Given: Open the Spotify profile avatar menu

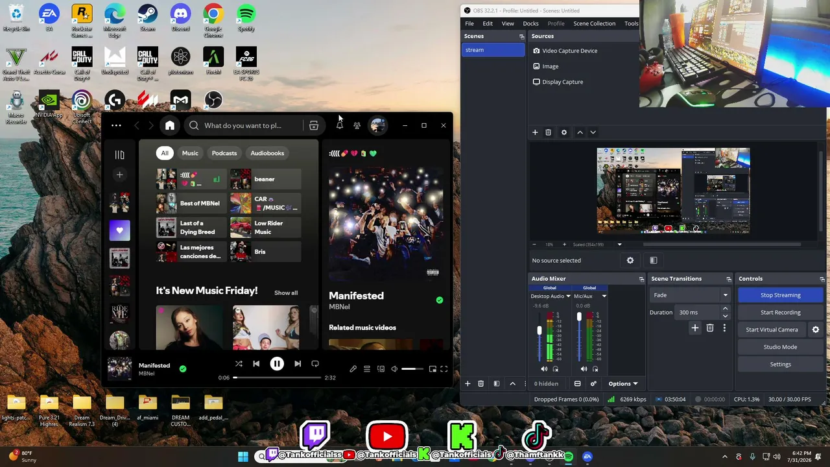Looking at the screenshot, I should (378, 125).
